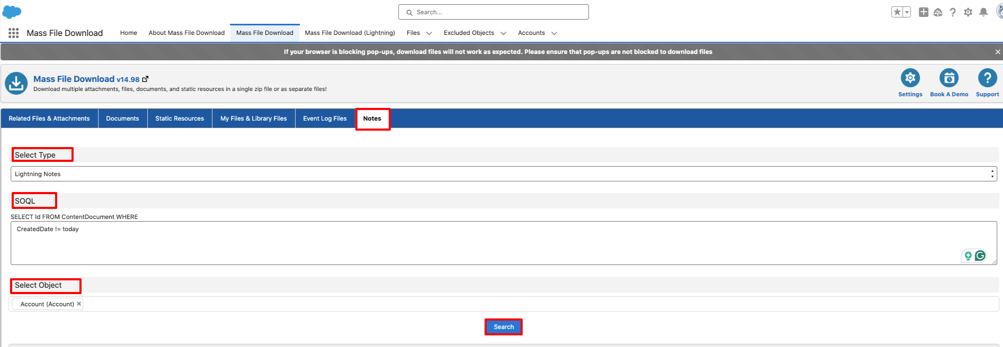Remove the Account (Account) object chip
The width and height of the screenshot is (1003, 347).
(79, 304)
